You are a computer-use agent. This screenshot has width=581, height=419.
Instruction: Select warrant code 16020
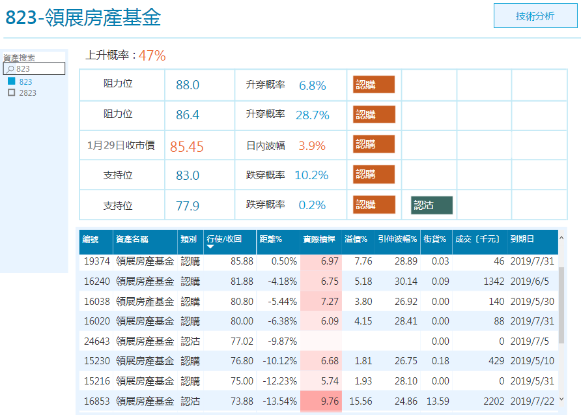[x=96, y=321]
